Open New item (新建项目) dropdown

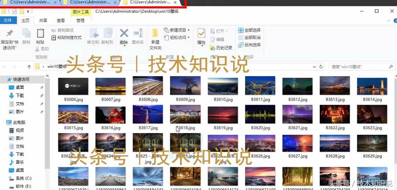(x=177, y=30)
